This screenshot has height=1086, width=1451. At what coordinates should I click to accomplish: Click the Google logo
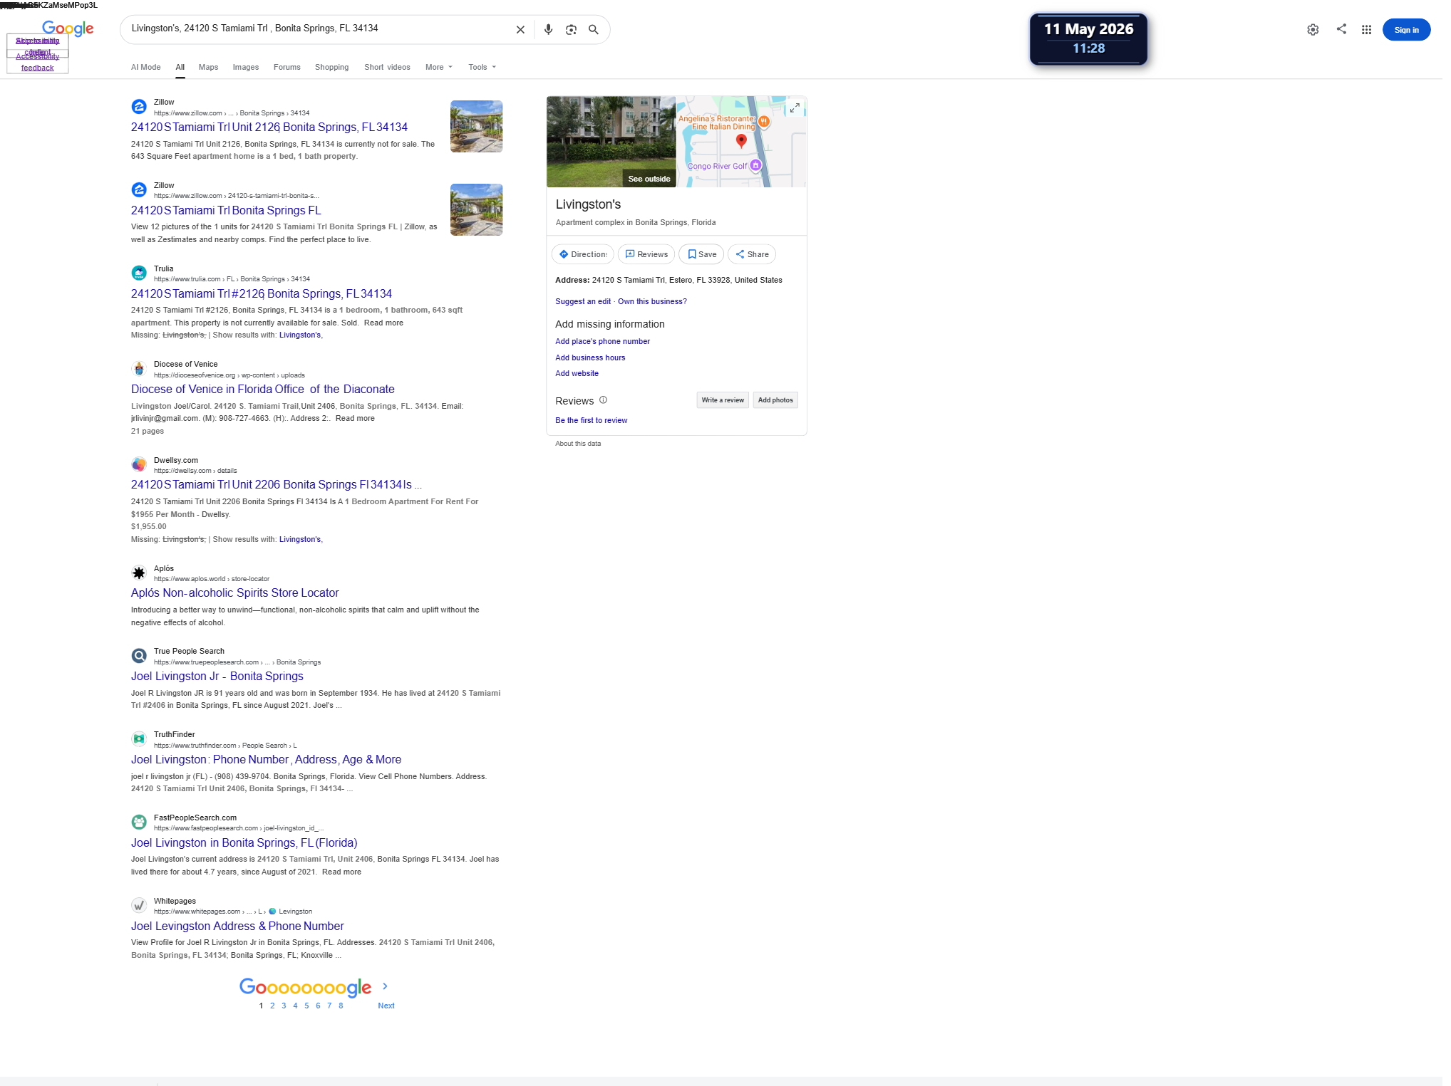click(68, 28)
